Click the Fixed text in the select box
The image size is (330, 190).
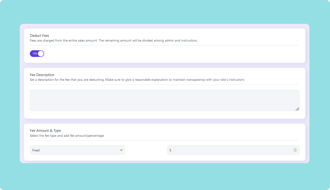(36, 150)
